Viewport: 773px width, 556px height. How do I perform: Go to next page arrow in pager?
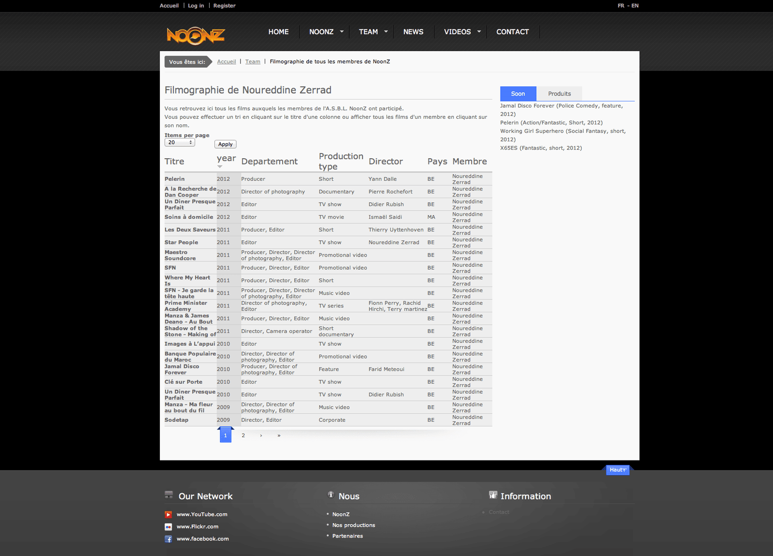(x=261, y=436)
